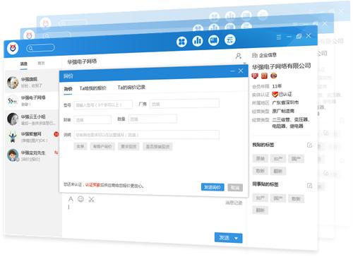Open chat with 华强云王小姐

(x=32, y=119)
